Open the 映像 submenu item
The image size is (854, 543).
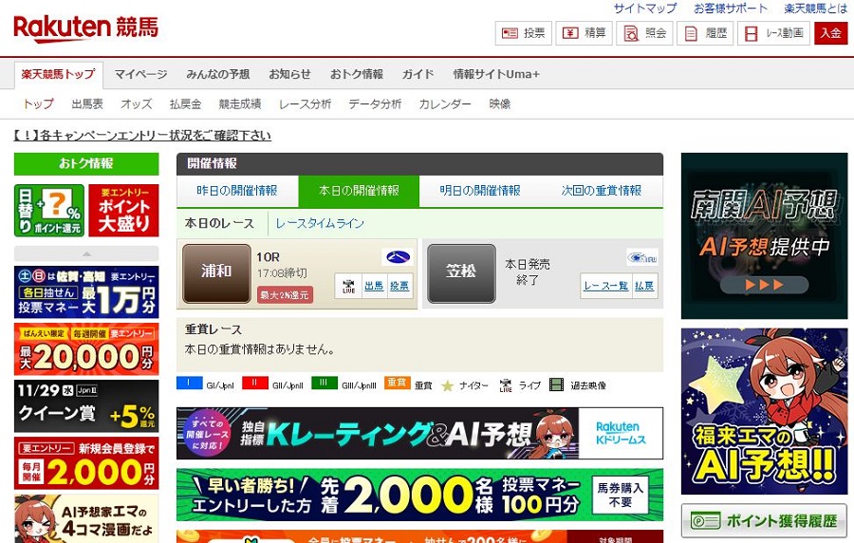(499, 103)
